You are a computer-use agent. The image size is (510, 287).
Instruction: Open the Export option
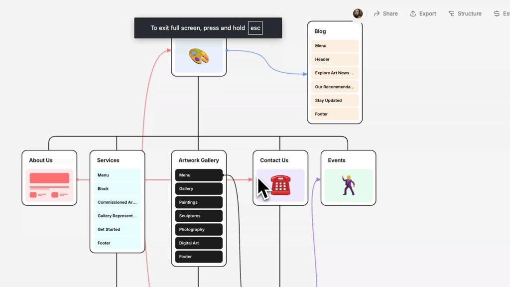(x=423, y=13)
